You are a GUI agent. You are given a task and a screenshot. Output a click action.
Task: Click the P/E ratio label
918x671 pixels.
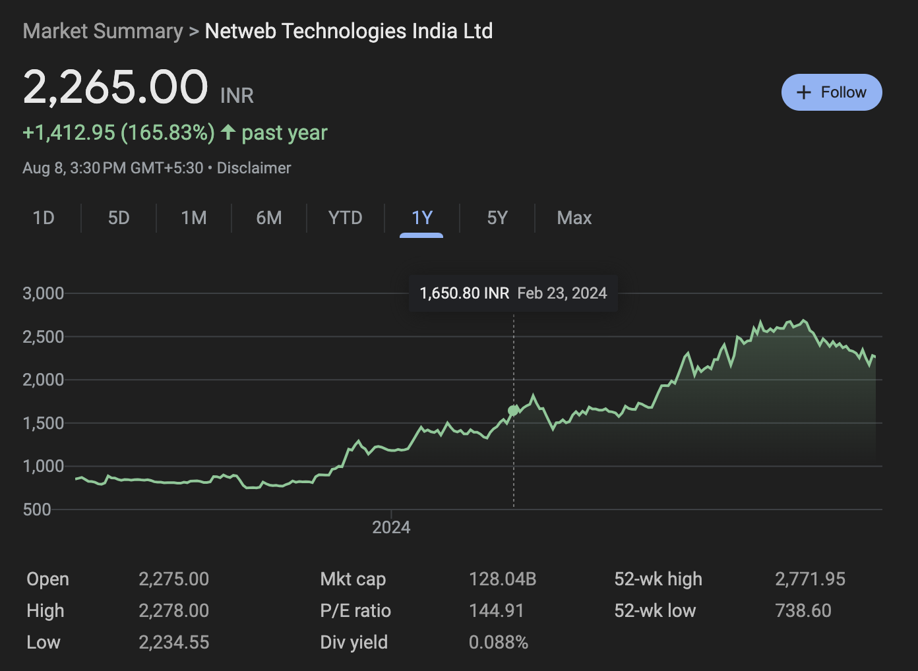(x=355, y=610)
